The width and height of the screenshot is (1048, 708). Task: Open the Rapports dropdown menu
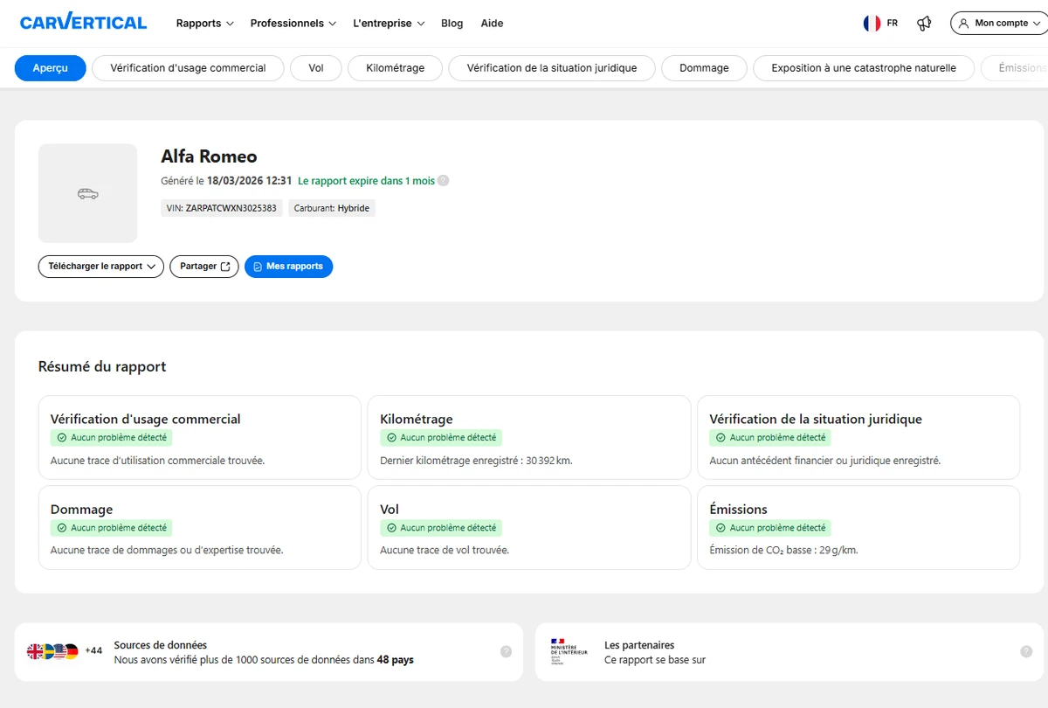coord(204,24)
